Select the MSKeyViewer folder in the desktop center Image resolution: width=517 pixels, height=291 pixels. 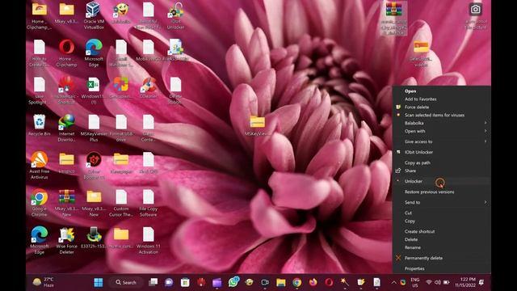tap(257, 126)
